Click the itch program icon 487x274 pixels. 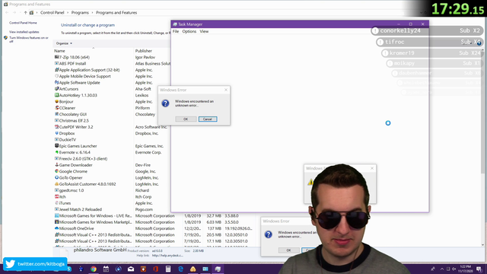click(56, 196)
